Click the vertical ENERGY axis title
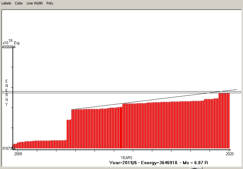 tap(6, 93)
